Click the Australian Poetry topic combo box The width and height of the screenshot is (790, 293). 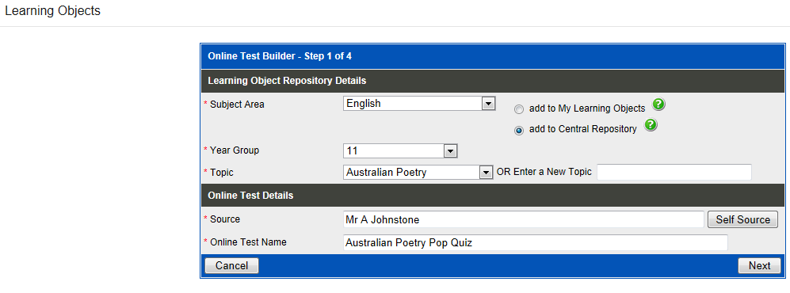(x=418, y=173)
